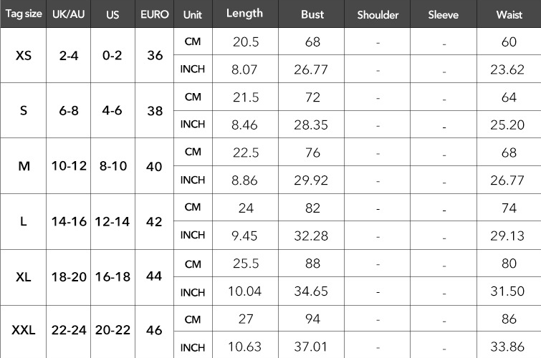Click the XXL tag size cell
Viewport: 541px width, 358px height.
tap(23, 330)
